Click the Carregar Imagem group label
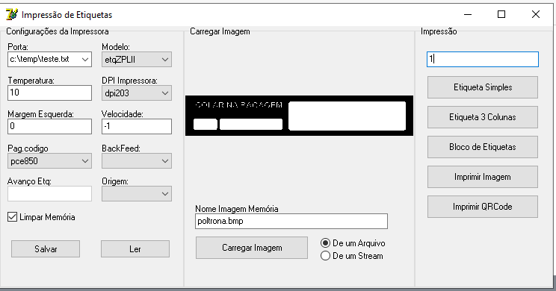The image size is (556, 291). point(220,31)
